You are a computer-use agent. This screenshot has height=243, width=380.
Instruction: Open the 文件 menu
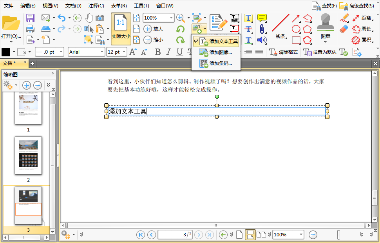pyautogui.click(x=9, y=5)
